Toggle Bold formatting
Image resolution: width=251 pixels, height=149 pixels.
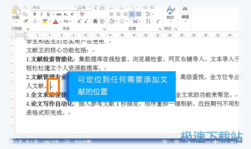point(35,14)
